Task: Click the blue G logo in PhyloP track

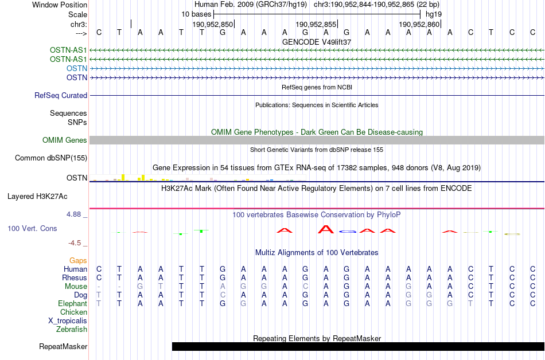Action: [348, 232]
